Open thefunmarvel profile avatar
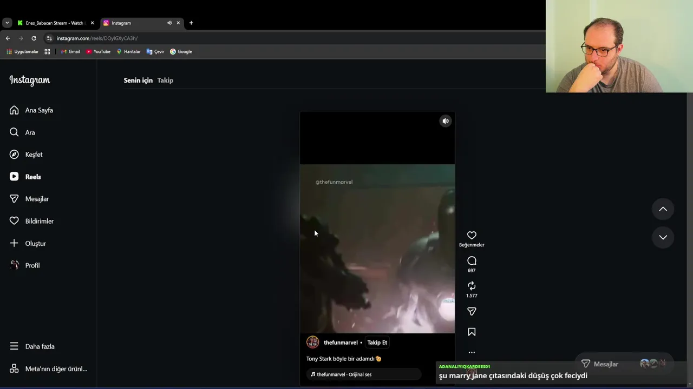 tap(312, 342)
